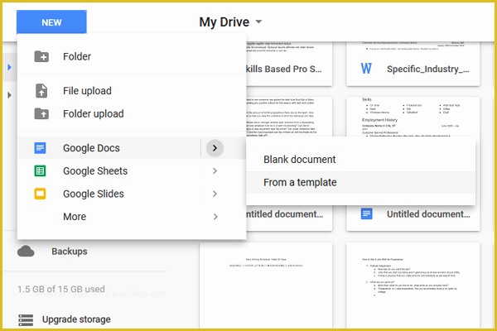497x331 pixels.
Task: Click the Backups cloud icon
Action: tap(26, 252)
